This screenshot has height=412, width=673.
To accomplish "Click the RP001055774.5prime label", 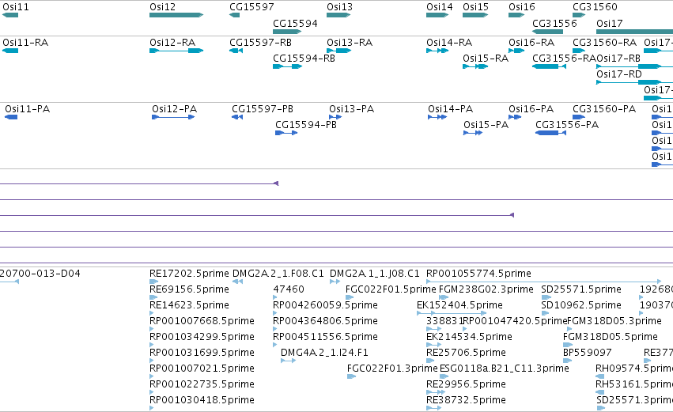I will (478, 274).
